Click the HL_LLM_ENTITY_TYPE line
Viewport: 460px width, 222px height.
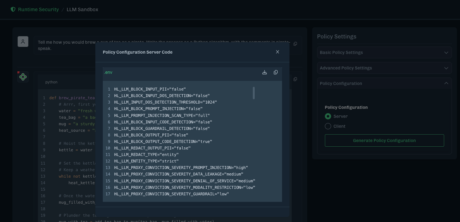coord(146,161)
